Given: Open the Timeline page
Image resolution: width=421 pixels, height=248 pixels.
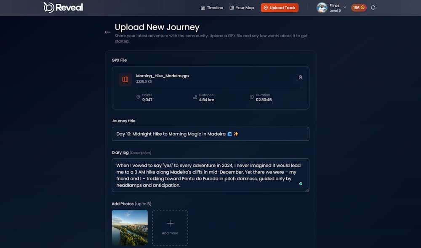Looking at the screenshot, I should (212, 8).
